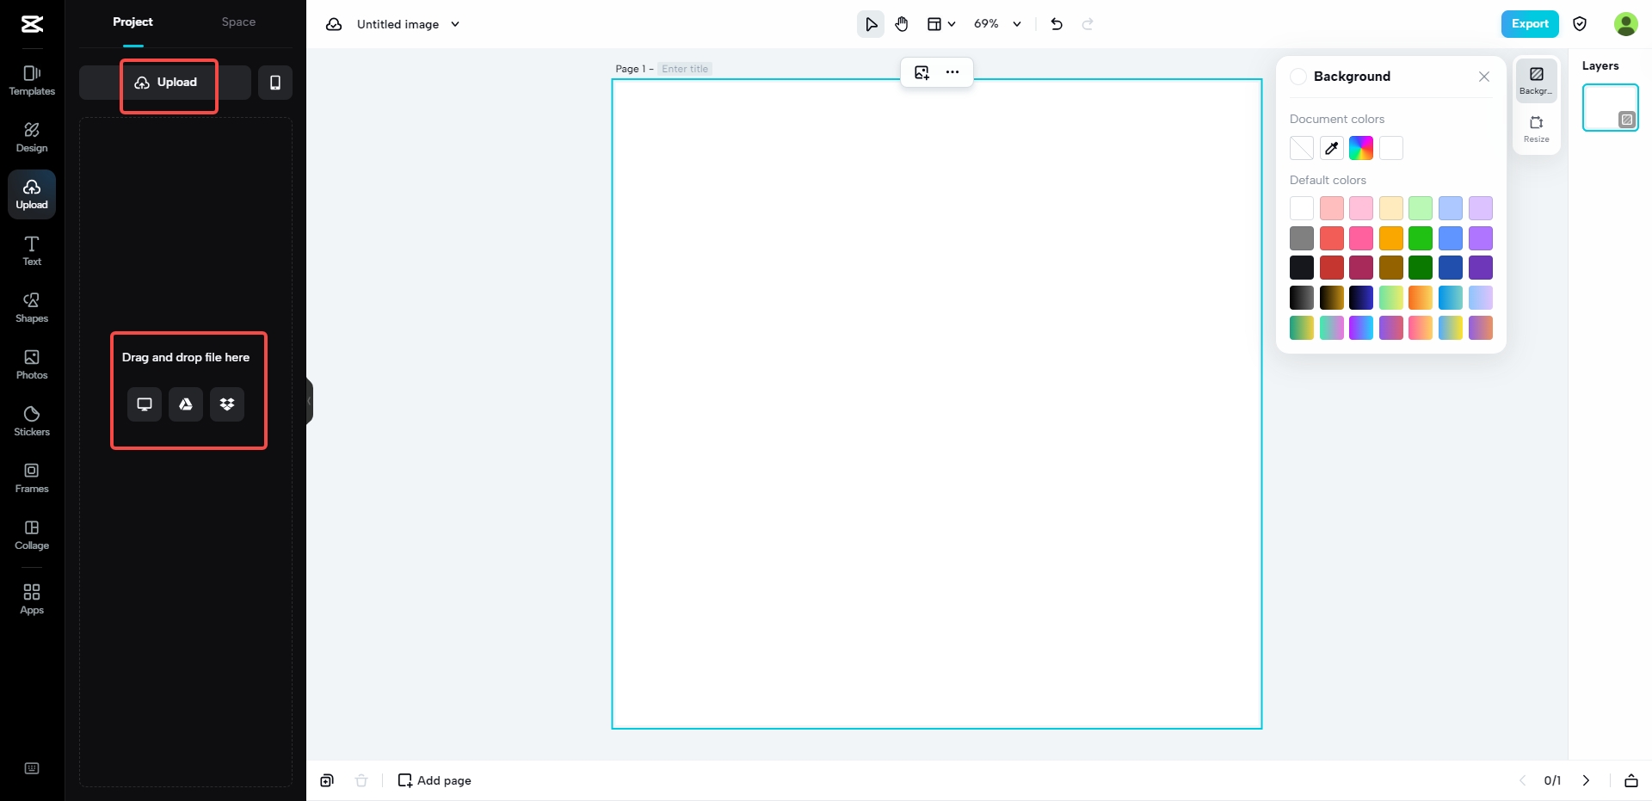The image size is (1652, 801).
Task: Open the Background tool in right rail
Action: [x=1537, y=81]
